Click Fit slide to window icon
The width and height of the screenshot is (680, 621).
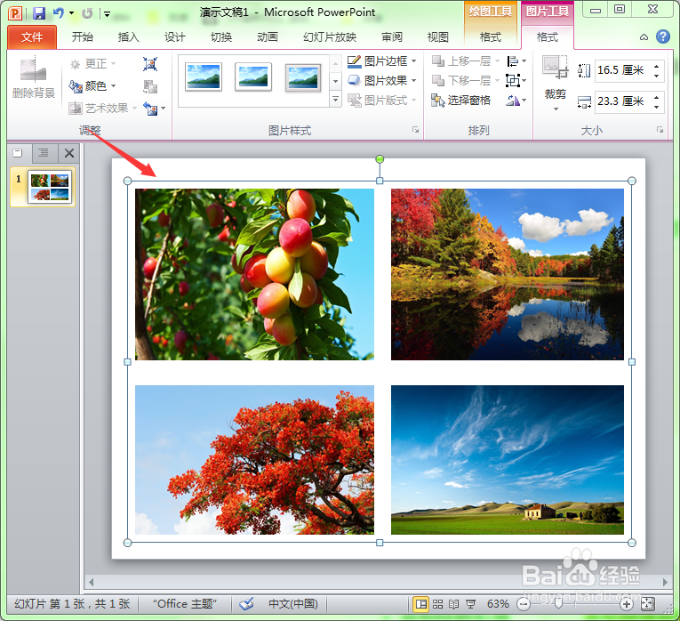click(648, 604)
